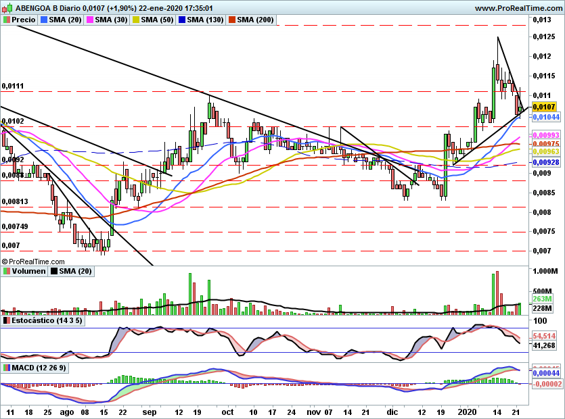The image size is (565, 419).
Task: Open the SMA (130) indicator label
Action: coord(206,20)
